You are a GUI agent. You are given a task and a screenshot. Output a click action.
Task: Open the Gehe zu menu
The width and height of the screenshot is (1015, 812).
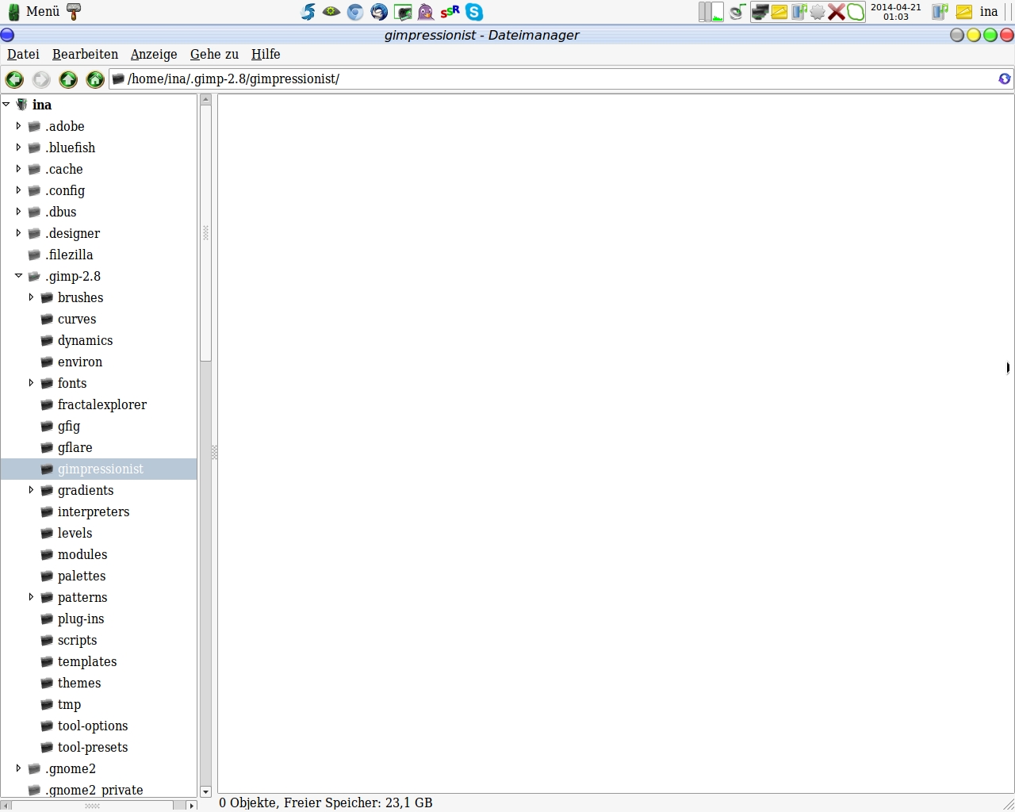(214, 54)
